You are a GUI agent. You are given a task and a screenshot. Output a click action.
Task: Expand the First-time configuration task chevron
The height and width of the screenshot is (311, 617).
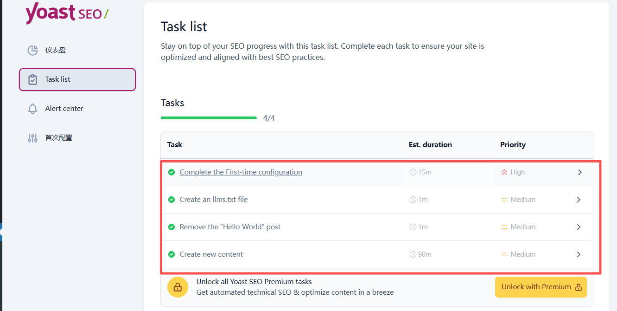click(579, 172)
